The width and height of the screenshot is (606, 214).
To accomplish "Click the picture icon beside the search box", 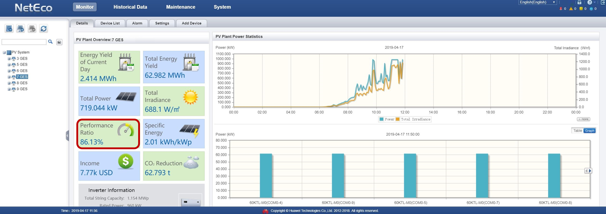I will pos(59,42).
